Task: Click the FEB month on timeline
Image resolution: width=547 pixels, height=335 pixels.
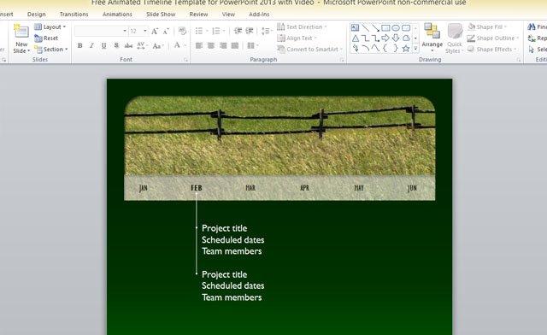Action: coord(197,188)
